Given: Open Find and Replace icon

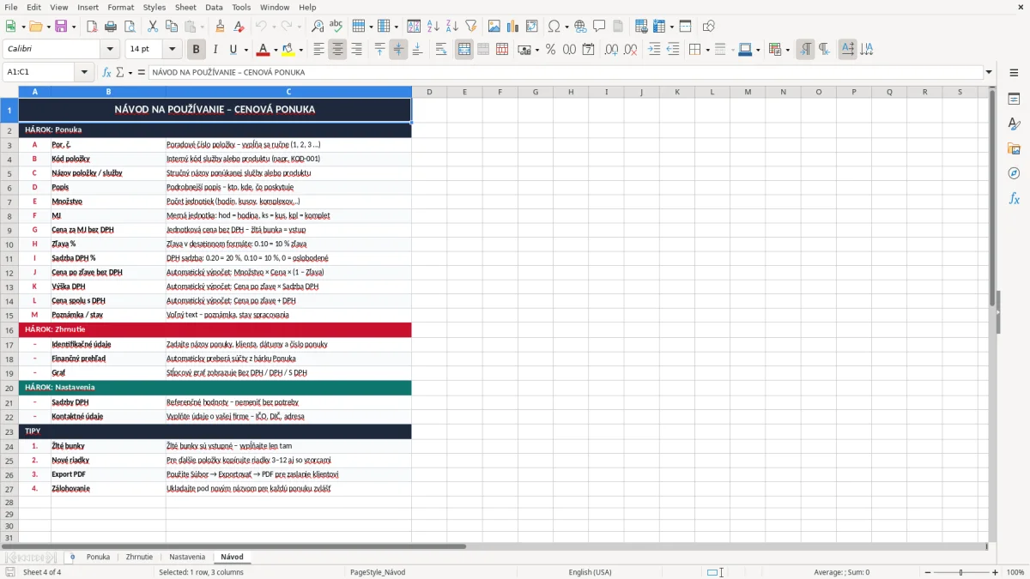Looking at the screenshot, I should click(x=318, y=27).
